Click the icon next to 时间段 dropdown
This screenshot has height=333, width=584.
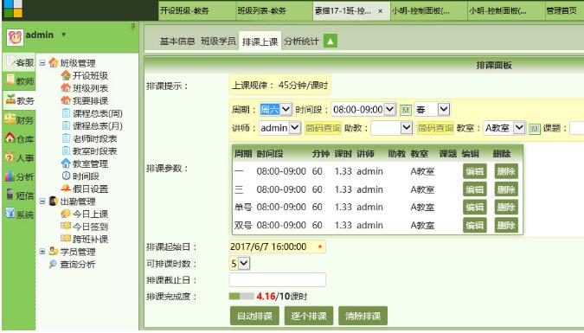point(405,110)
